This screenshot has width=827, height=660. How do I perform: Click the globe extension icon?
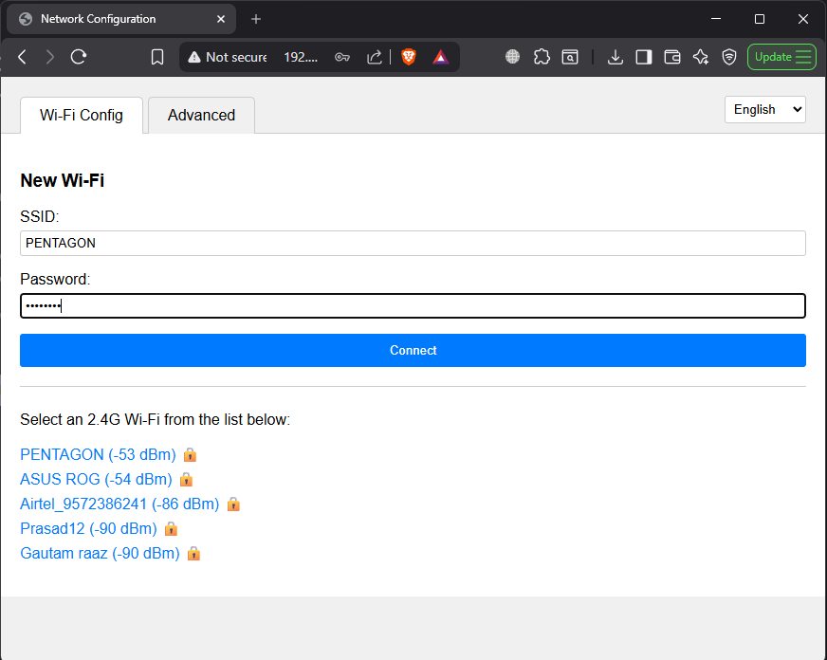tap(513, 57)
